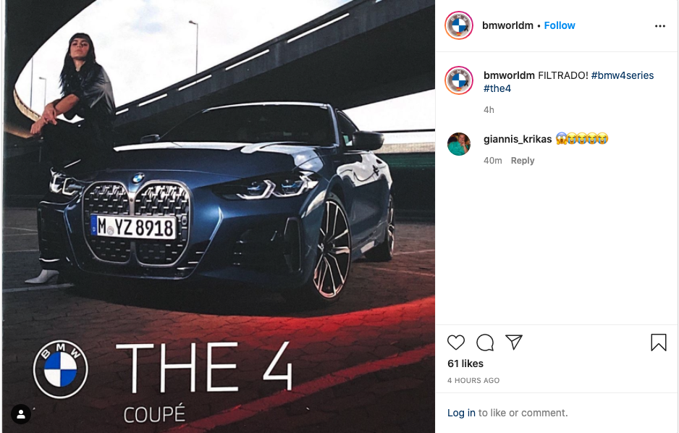Open the #the4 hashtag link
The height and width of the screenshot is (433, 679).
497,88
